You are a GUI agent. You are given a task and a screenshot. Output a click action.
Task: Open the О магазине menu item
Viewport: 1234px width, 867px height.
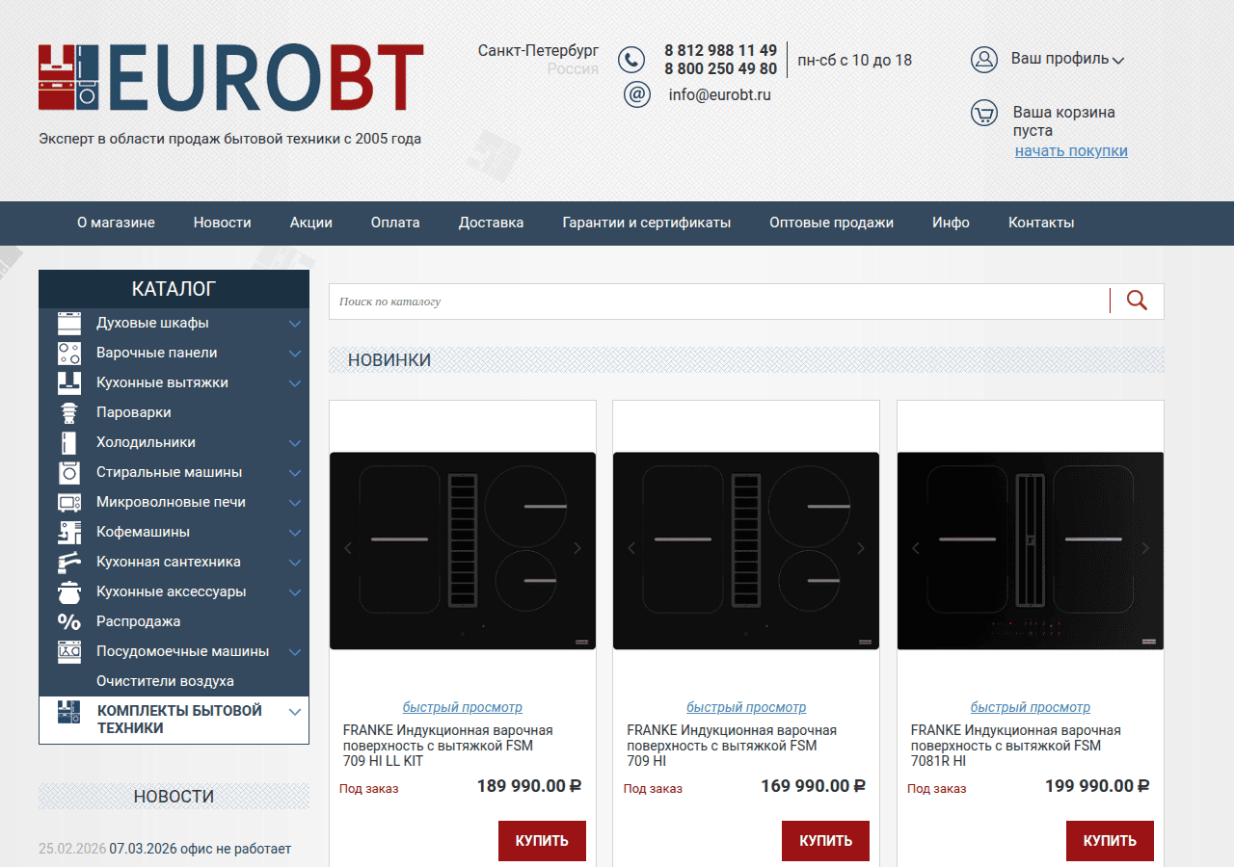116,223
